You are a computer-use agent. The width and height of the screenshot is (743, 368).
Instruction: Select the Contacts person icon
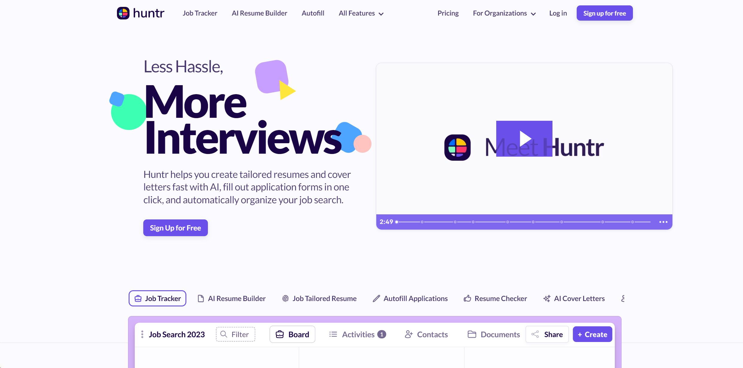pos(409,334)
